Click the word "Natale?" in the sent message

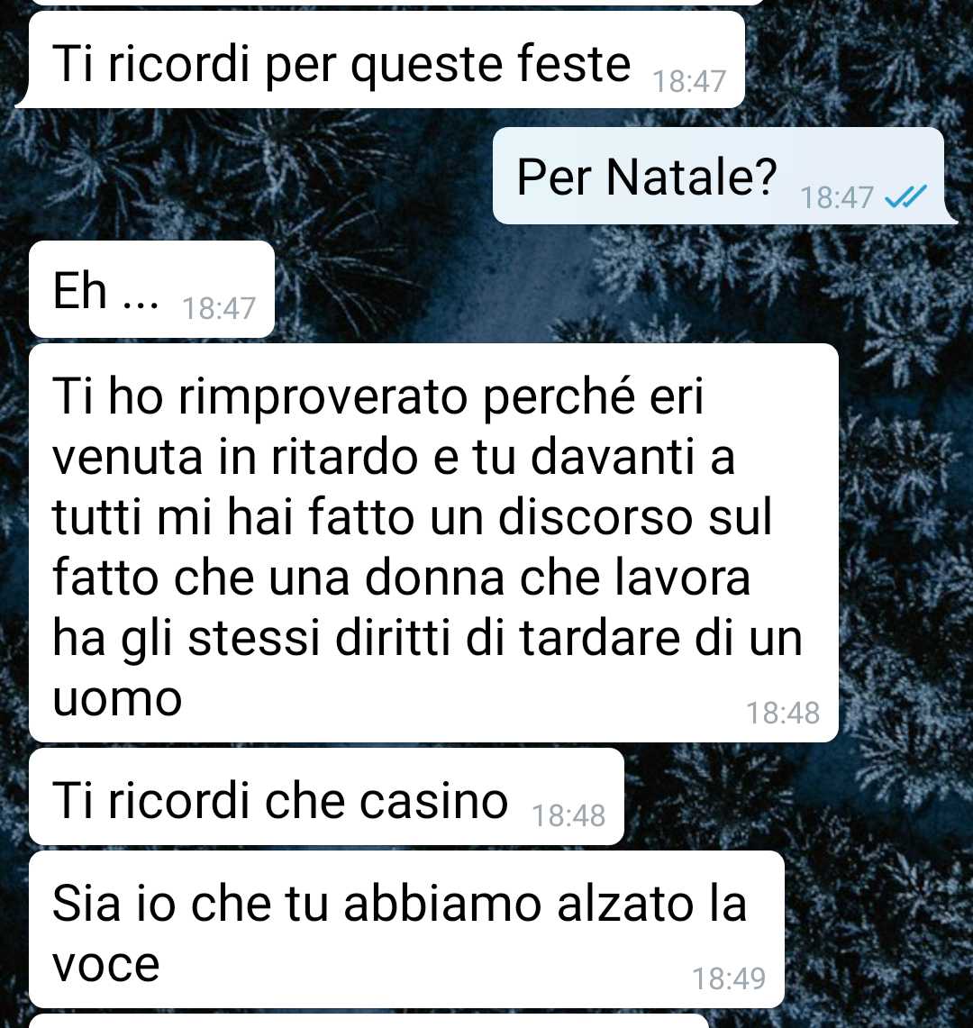click(691, 177)
